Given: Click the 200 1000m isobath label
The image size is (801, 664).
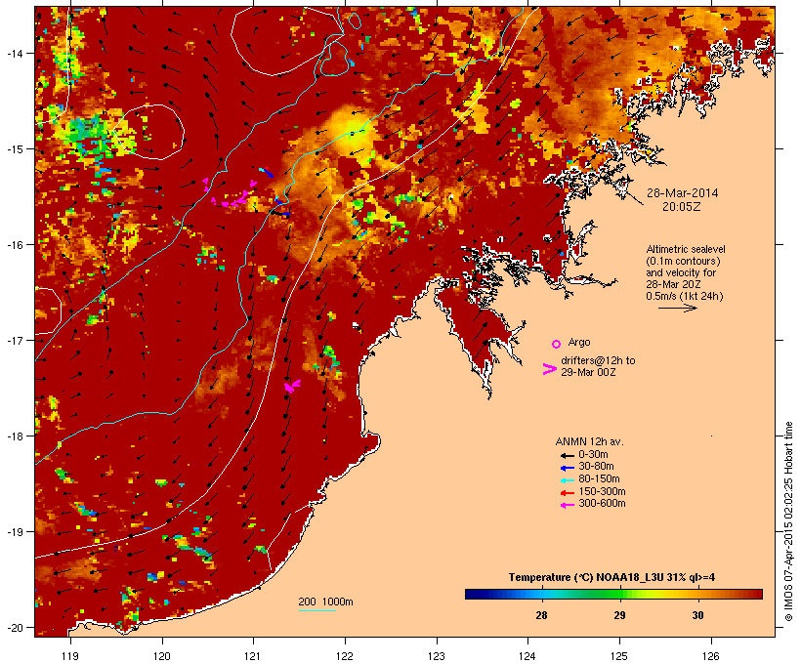Looking at the screenshot, I should pos(325,602).
